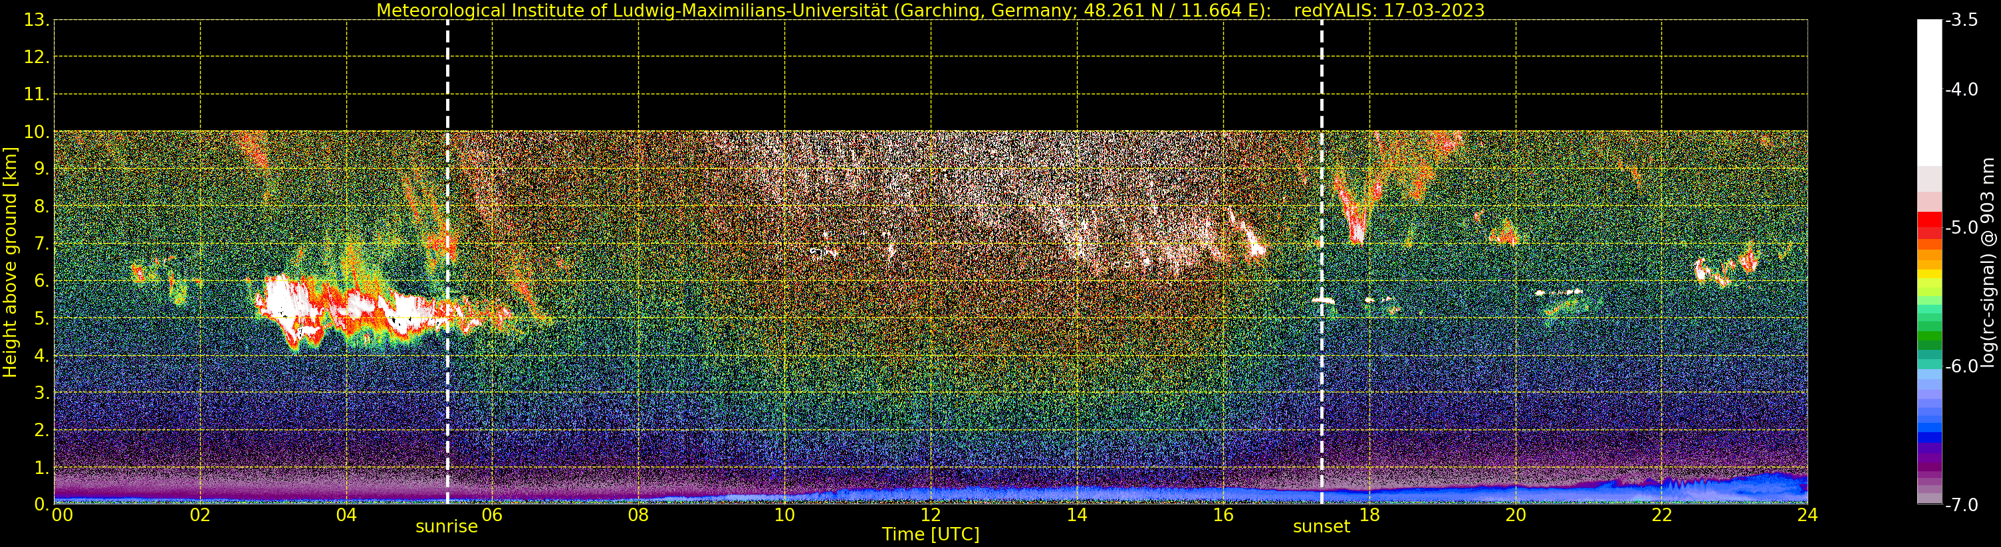The width and height of the screenshot is (2001, 547).
Task: Click the 'log(rc-signal) @ 903 nm' colorbar label
Action: 1988,262
